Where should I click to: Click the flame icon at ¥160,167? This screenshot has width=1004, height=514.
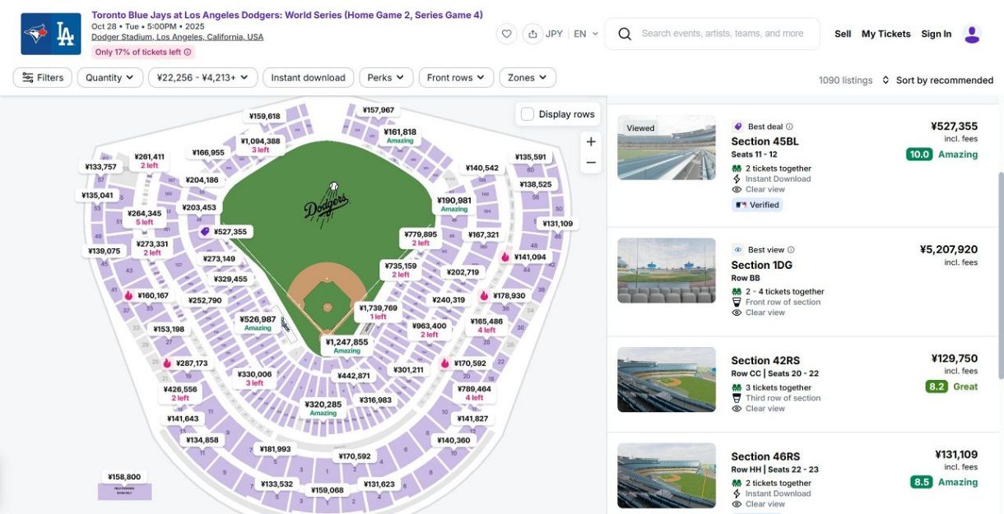click(x=128, y=295)
